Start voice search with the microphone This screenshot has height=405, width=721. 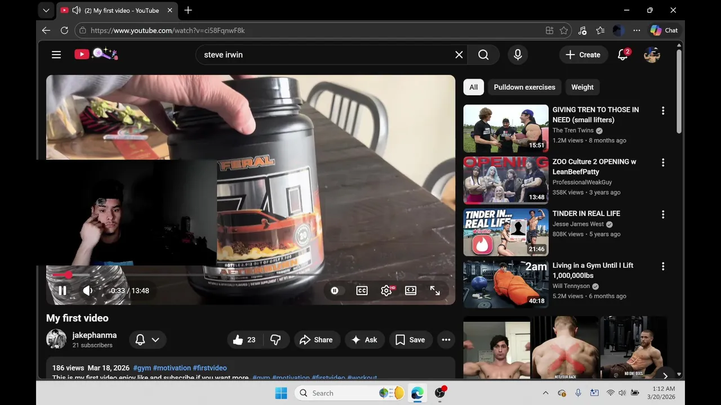point(518,55)
